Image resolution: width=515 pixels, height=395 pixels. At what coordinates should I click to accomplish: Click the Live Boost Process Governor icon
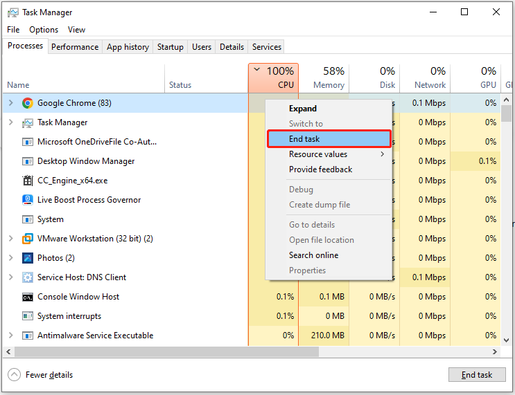click(x=28, y=200)
